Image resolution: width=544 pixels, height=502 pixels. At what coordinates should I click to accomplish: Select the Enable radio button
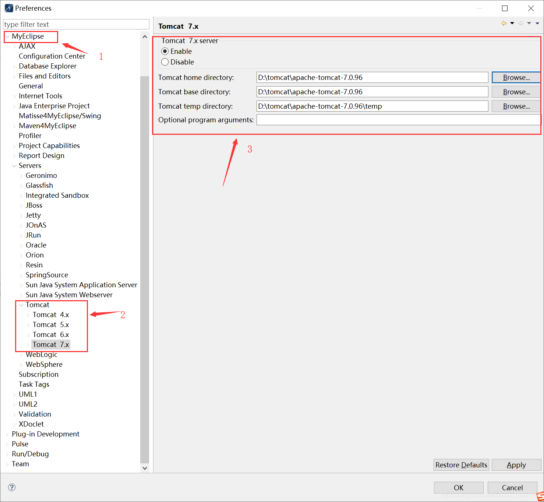pyautogui.click(x=165, y=51)
